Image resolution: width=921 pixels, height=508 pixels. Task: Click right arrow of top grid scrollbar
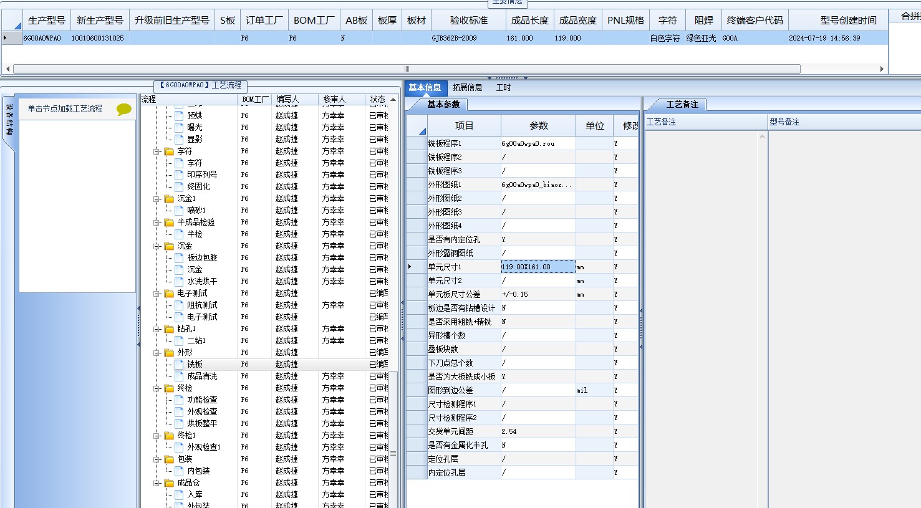tap(882, 69)
